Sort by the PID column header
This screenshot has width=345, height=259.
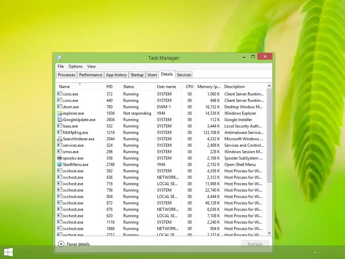click(112, 87)
